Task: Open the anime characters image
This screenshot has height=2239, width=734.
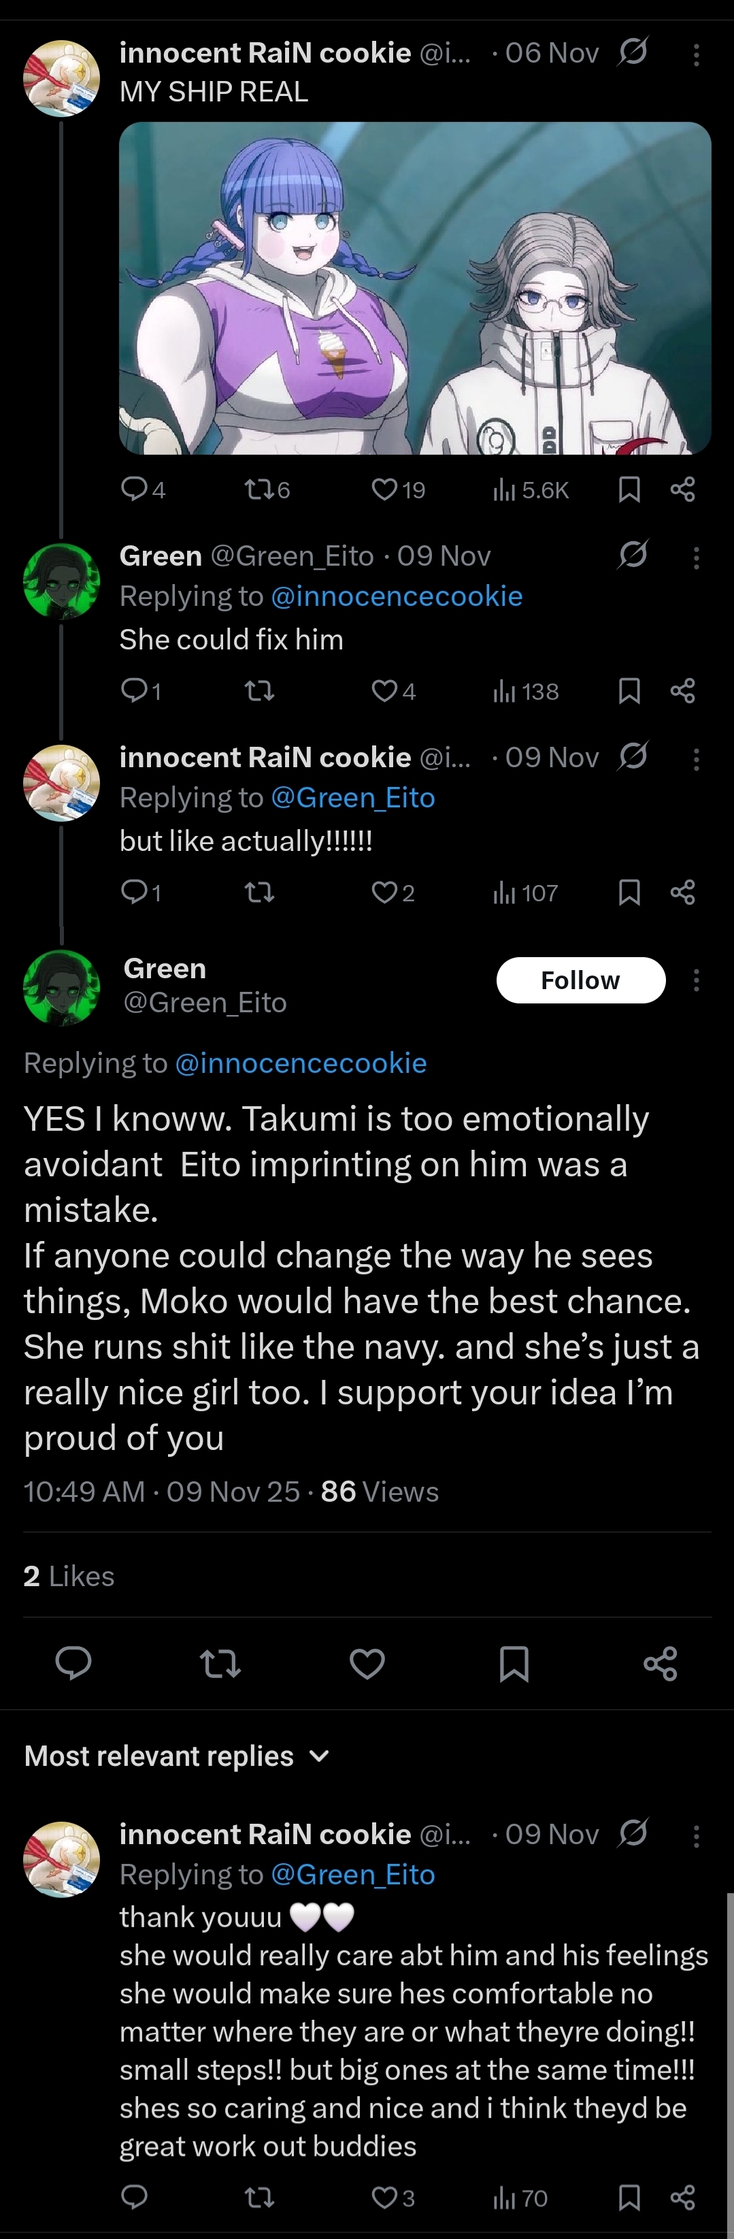Action: (415, 288)
